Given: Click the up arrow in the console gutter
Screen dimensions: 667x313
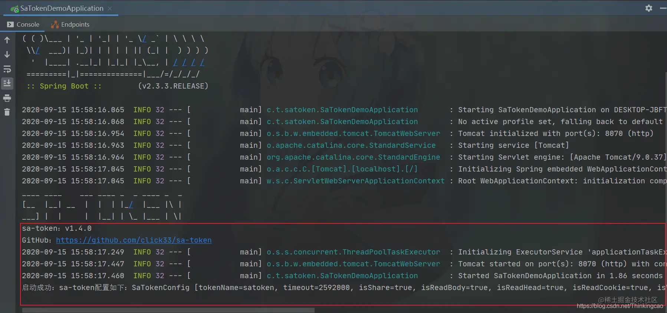Looking at the screenshot, I should [7, 40].
